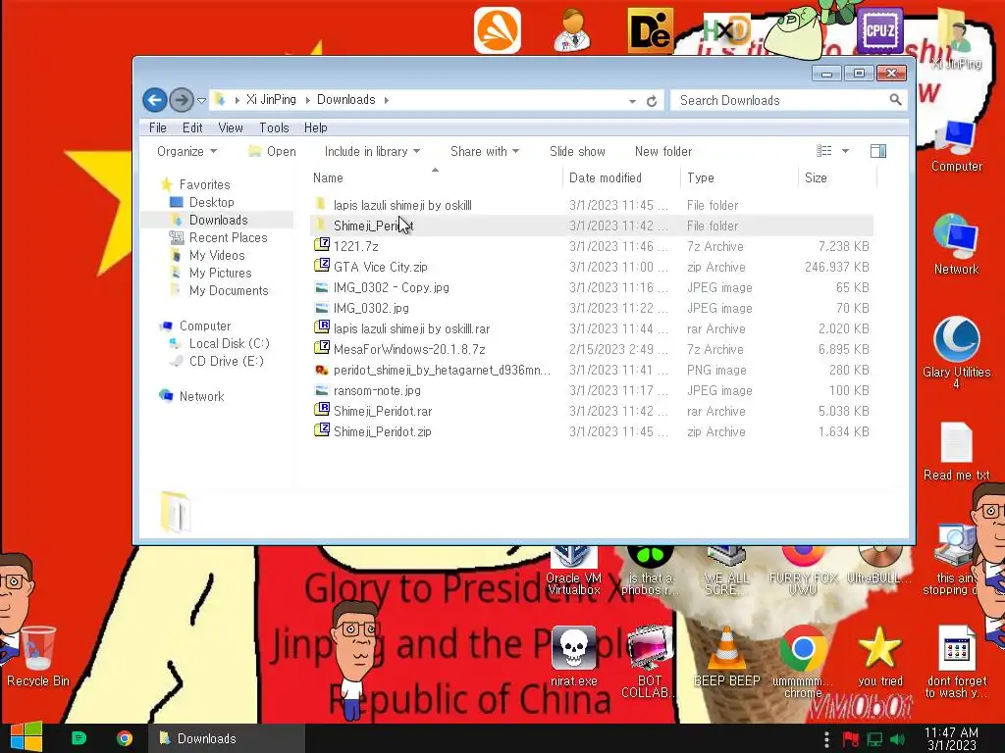Open the view options dropdown arrow

tap(845, 151)
